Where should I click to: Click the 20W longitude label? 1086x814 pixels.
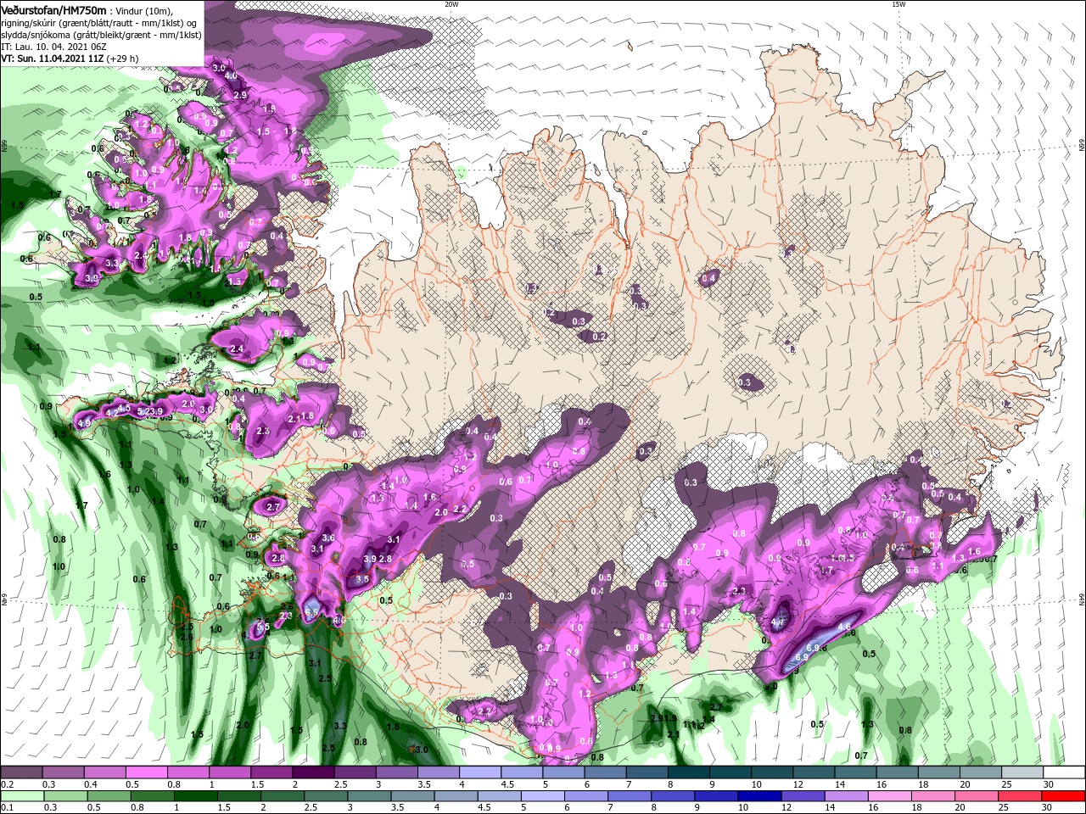451,4
